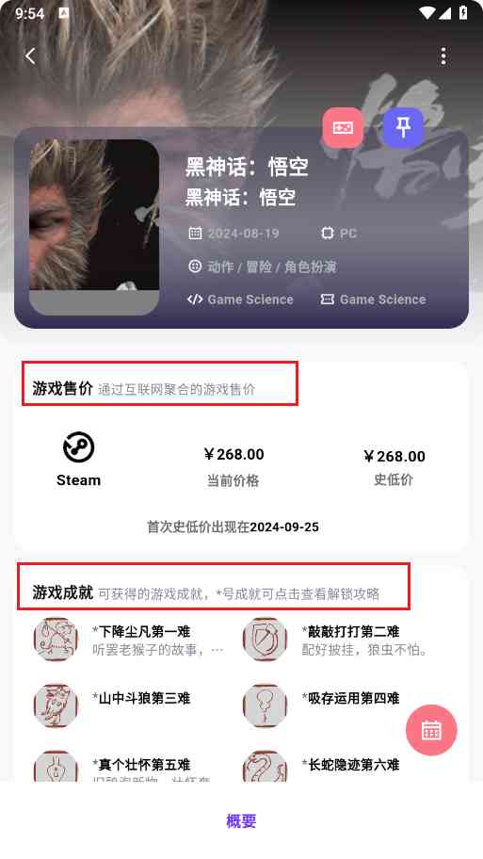Open the three-dot overflow menu
This screenshot has width=483, height=859.
pyautogui.click(x=443, y=56)
